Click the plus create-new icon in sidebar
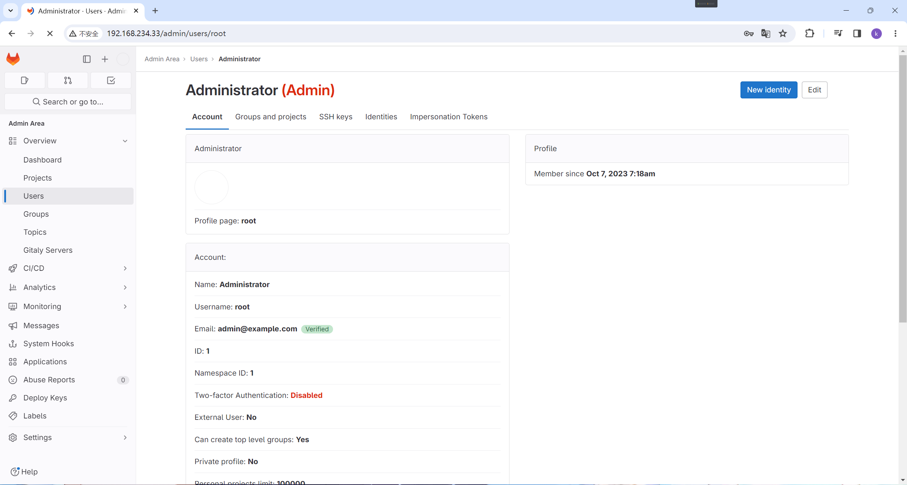This screenshot has height=485, width=907. click(x=105, y=59)
